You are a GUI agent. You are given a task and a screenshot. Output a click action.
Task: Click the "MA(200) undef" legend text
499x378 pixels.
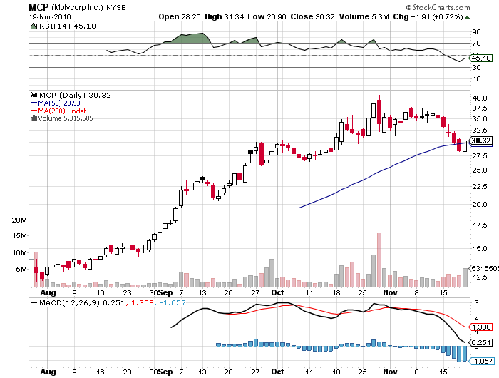(62, 111)
